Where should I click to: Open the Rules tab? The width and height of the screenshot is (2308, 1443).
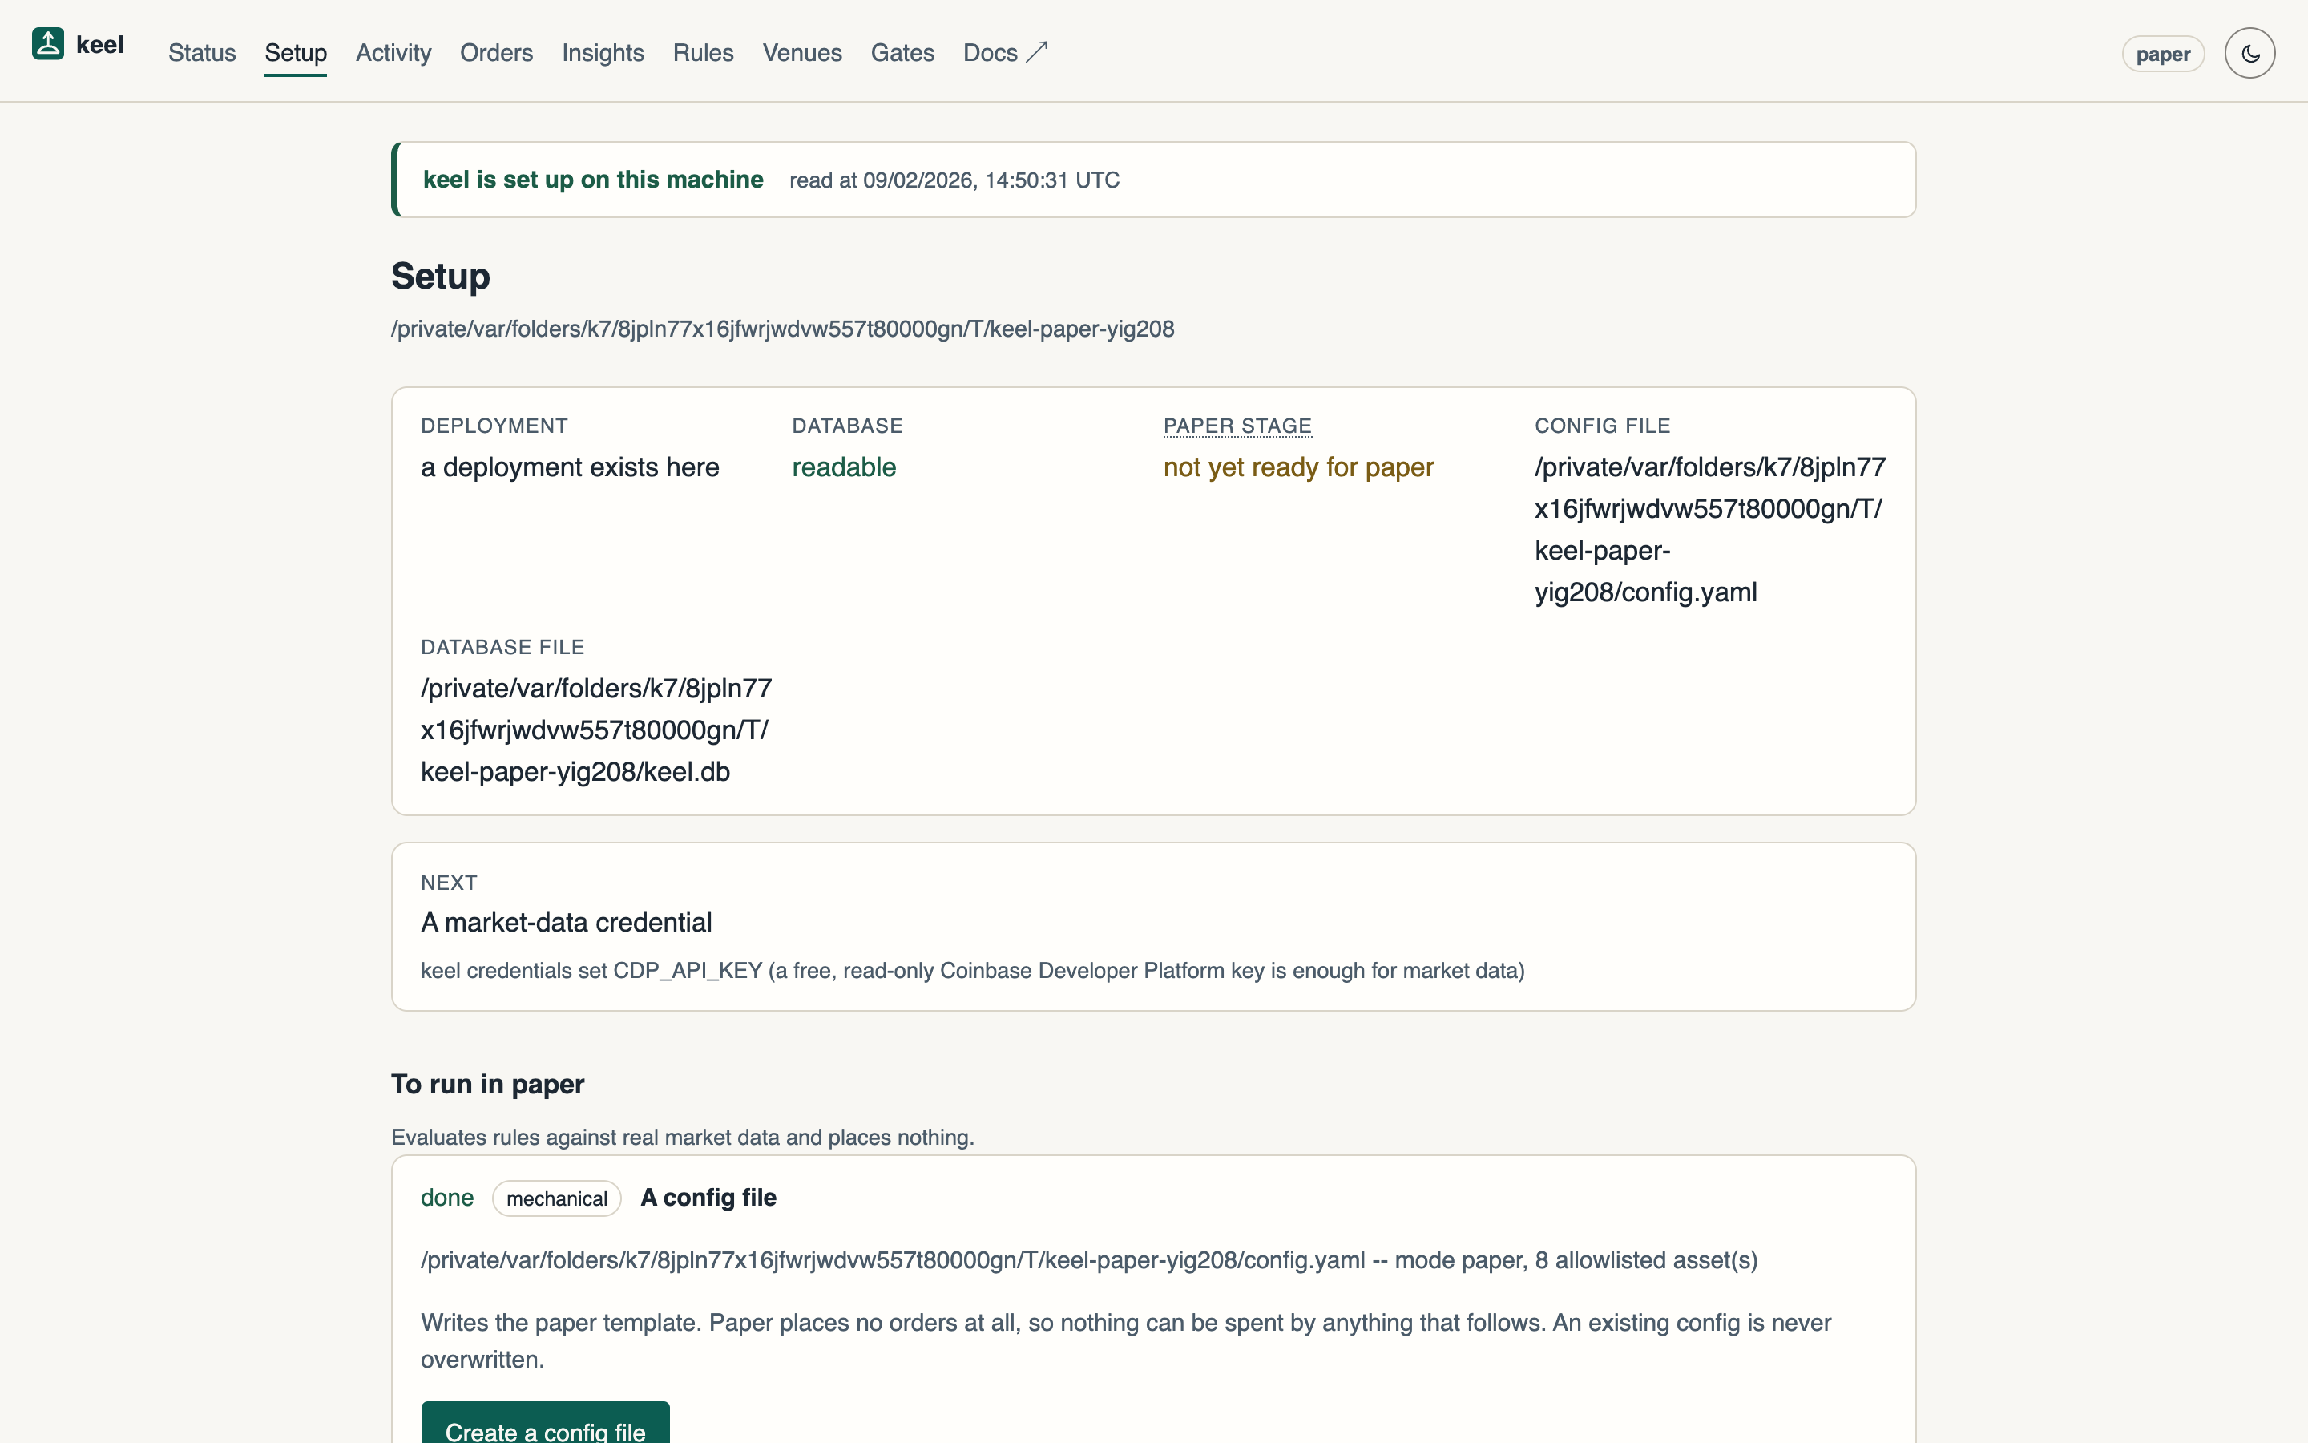[x=703, y=52]
